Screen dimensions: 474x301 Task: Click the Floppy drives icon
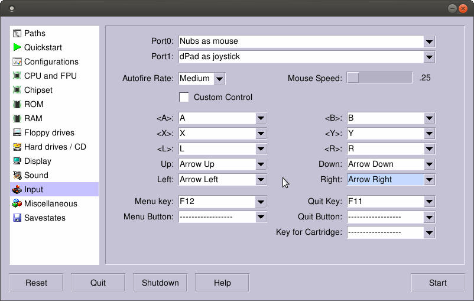pos(18,133)
